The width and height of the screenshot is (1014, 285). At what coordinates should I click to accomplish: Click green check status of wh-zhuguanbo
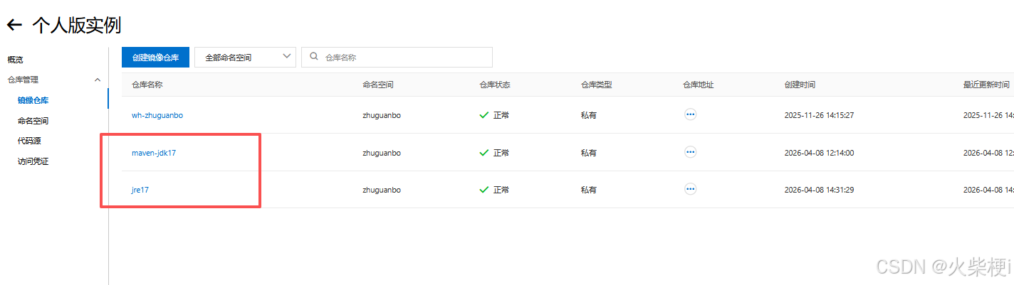pyautogui.click(x=484, y=114)
